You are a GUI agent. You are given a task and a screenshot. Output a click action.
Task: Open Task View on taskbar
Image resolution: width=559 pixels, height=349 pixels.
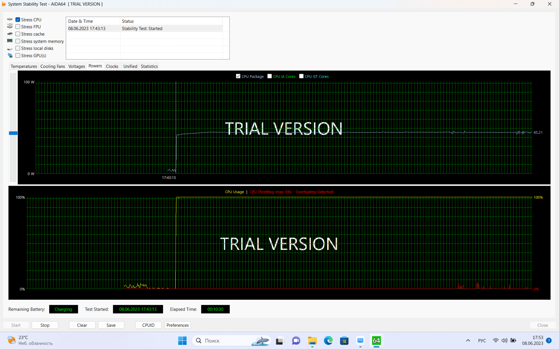click(x=280, y=341)
